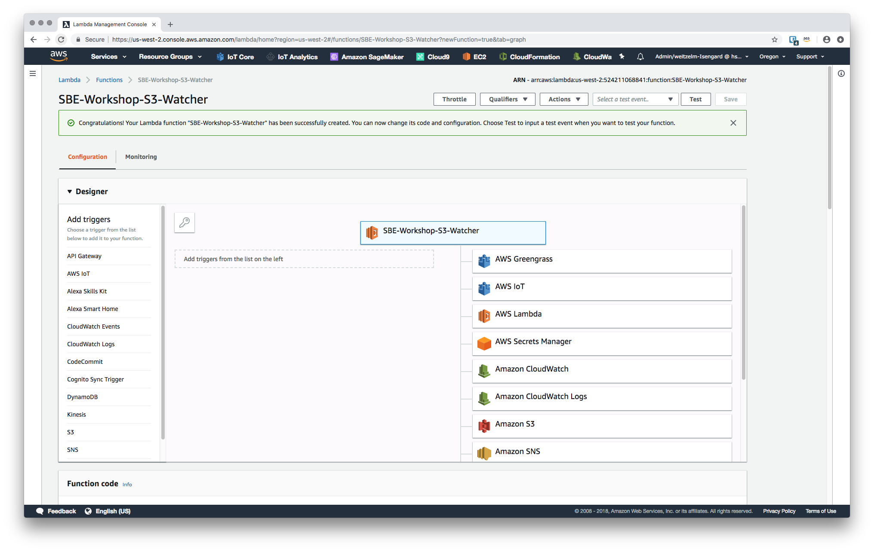Open the CloudWatch shortcut
This screenshot has height=552, width=874.
click(592, 57)
